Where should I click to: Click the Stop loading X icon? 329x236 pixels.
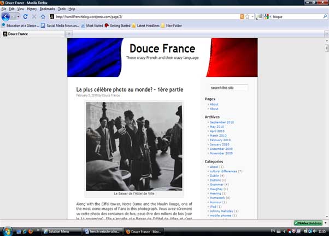point(34,16)
